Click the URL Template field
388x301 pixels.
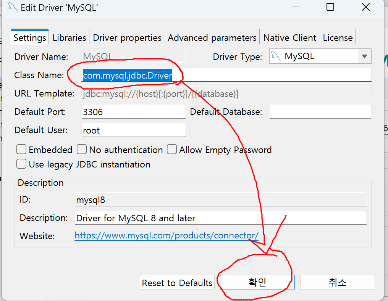point(226,94)
